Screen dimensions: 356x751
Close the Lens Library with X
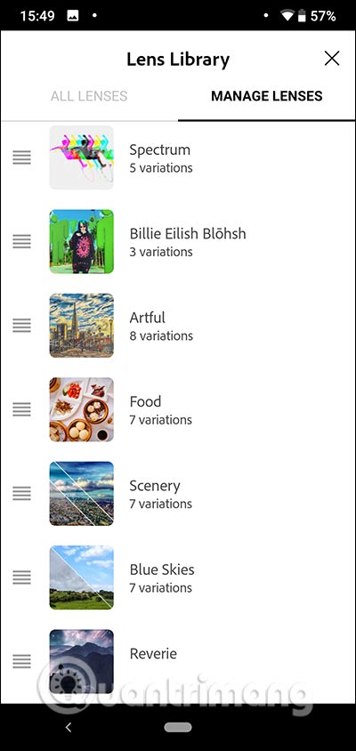(x=332, y=59)
